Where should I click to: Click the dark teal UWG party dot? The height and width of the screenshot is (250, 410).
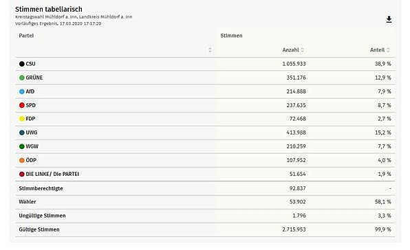22,133
